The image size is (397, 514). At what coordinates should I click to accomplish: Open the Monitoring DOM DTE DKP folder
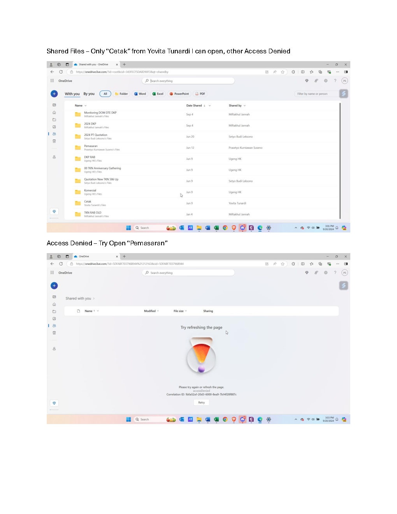click(x=100, y=113)
